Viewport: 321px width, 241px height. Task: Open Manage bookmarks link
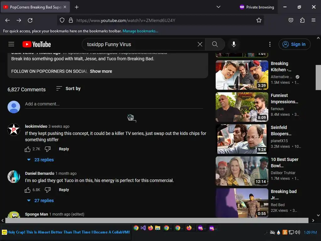point(140,31)
